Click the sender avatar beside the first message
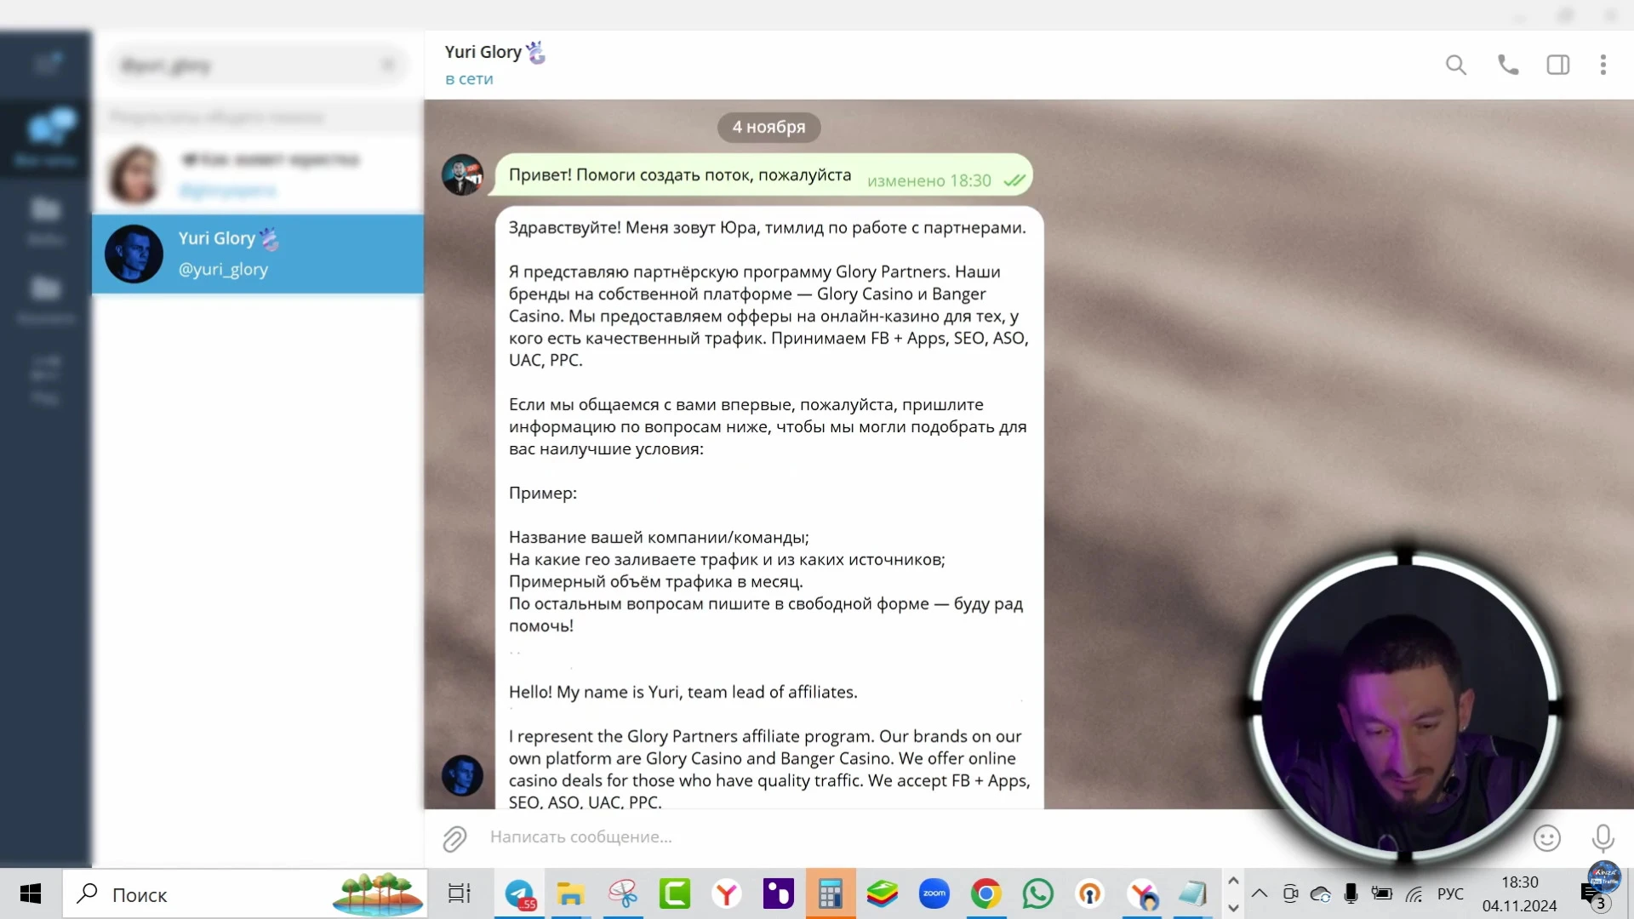 462,174
